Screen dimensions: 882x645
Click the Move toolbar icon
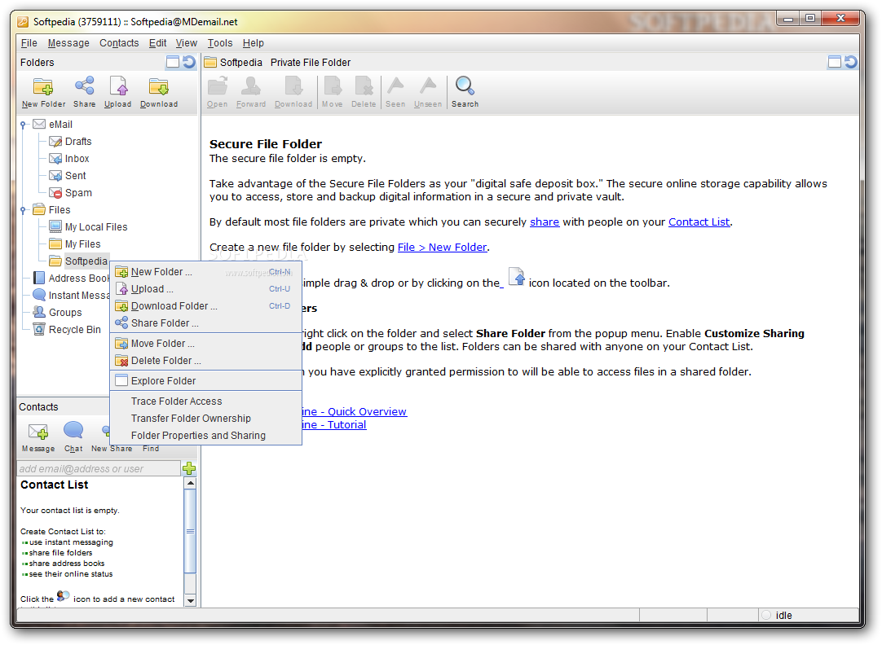(x=332, y=86)
